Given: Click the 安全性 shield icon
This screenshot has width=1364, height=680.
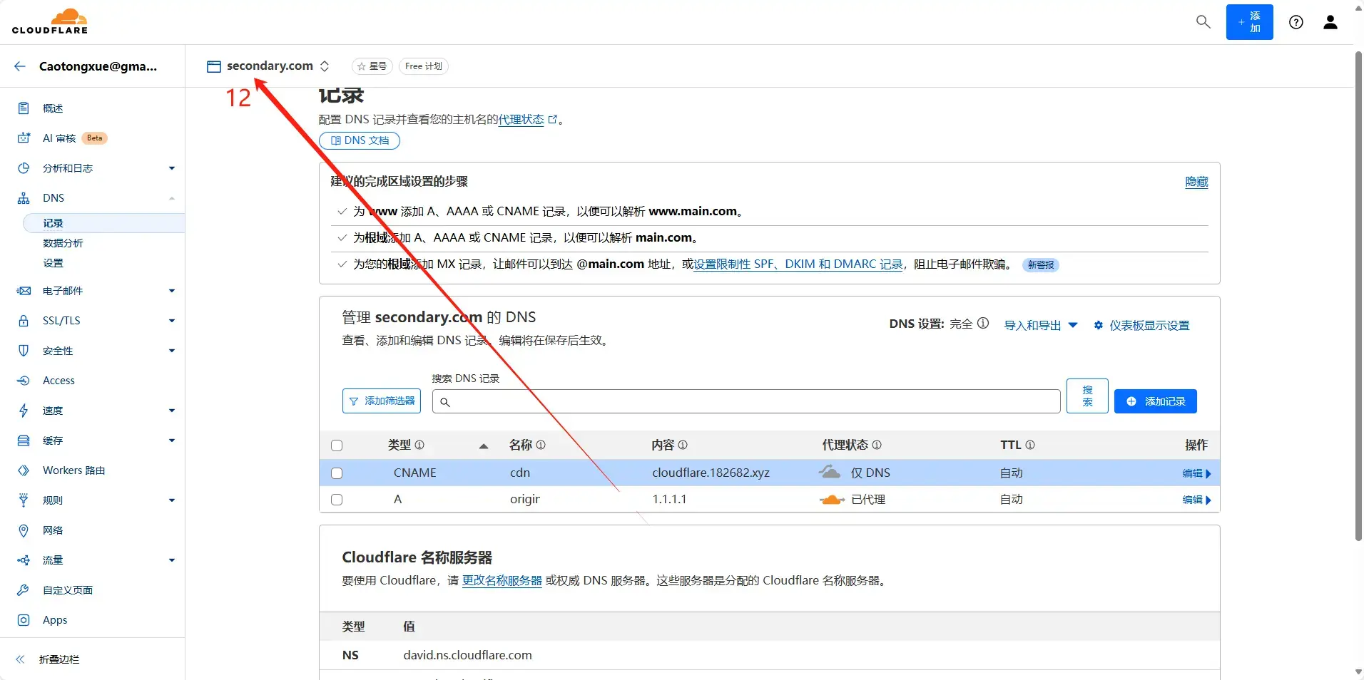Looking at the screenshot, I should click(24, 351).
